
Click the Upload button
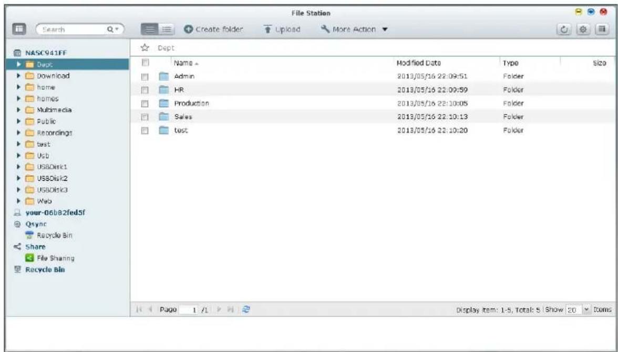pyautogui.click(x=282, y=29)
